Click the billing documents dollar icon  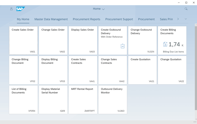(x=165, y=44)
